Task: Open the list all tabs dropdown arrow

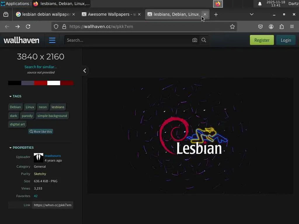Action: (x=252, y=14)
